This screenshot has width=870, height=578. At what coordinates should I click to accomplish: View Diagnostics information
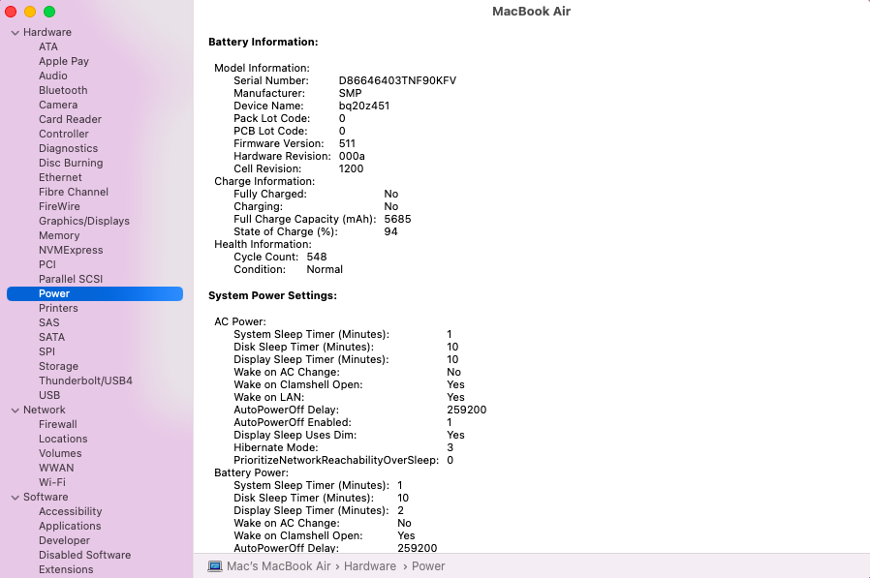(68, 148)
